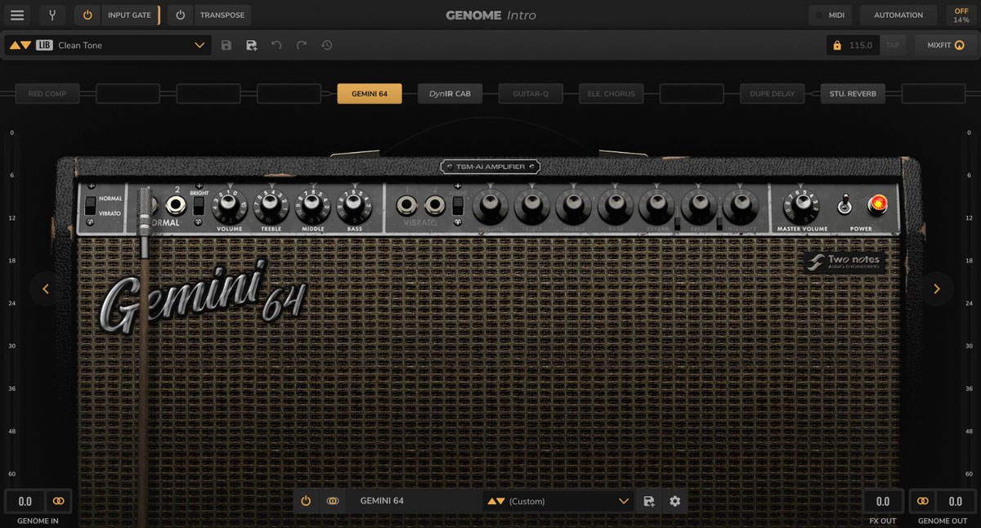This screenshot has height=528, width=981.
Task: Toggle the Normal channel Bright switch
Action: (198, 205)
